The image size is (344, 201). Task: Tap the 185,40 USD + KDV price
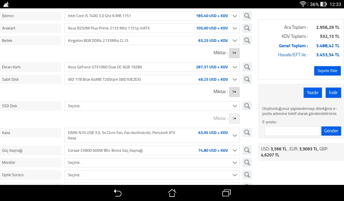(x=212, y=16)
